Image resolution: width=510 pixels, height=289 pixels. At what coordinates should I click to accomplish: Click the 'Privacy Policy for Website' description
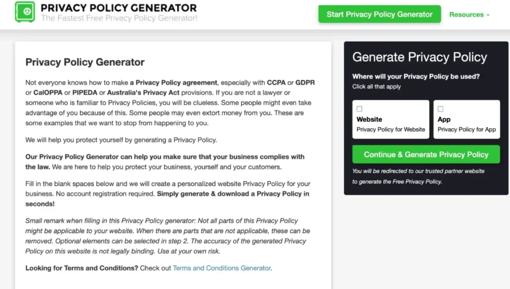pos(390,130)
